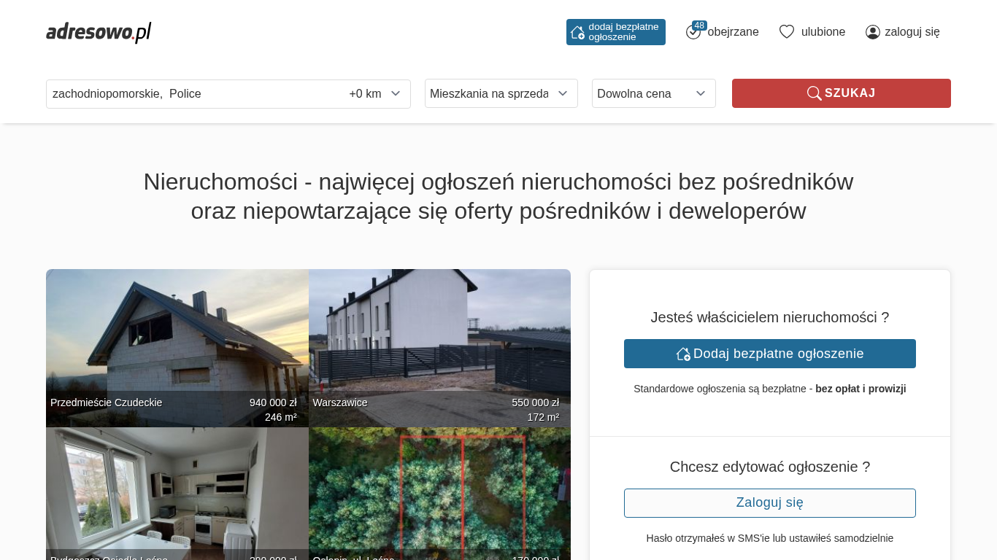Click the house icon in top header button
The width and height of the screenshot is (997, 560).
(x=577, y=32)
